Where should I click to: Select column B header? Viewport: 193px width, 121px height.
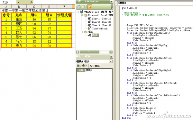click(x=19, y=7)
